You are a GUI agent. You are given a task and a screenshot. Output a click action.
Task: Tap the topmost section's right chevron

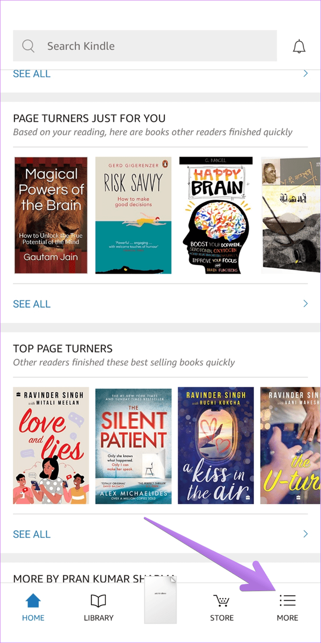pyautogui.click(x=305, y=74)
